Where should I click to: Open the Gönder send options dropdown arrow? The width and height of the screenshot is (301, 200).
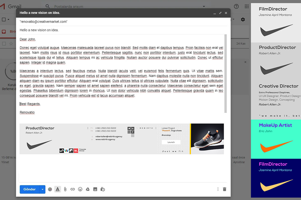[42, 189]
